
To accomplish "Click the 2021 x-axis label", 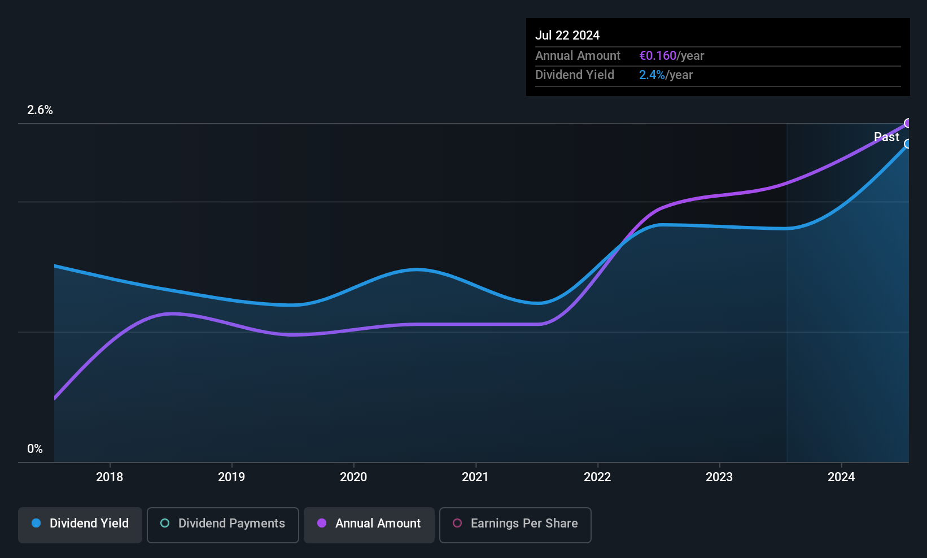I will click(475, 477).
